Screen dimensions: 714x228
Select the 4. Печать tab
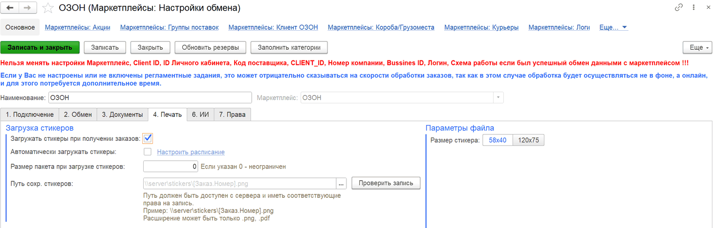click(x=168, y=114)
